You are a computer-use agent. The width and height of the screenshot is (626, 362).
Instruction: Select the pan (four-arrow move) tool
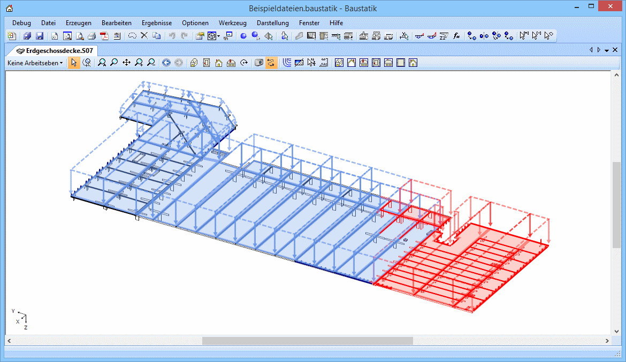pyautogui.click(x=126, y=63)
